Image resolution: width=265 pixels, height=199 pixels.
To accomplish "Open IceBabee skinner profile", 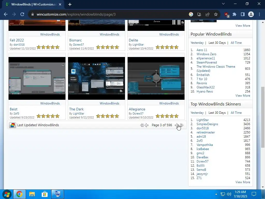I will point(203,149).
